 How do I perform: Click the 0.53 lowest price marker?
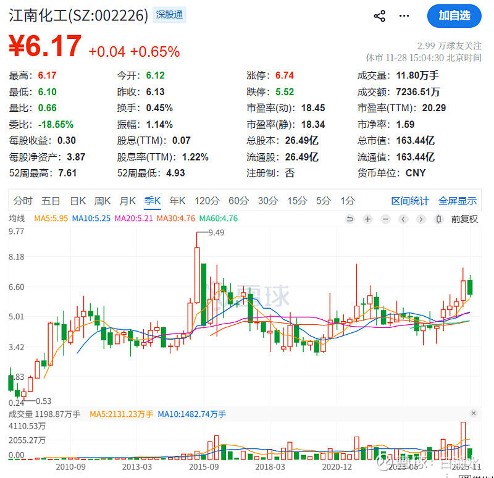[x=43, y=401]
